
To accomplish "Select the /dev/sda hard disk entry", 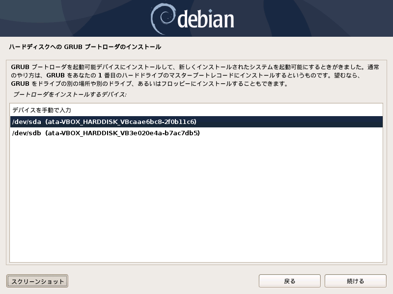I will [x=196, y=122].
